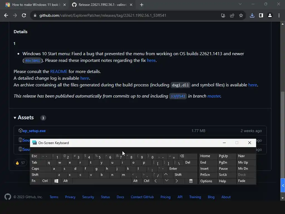The image size is (285, 214).
Task: Share this page via share icon
Action: [232, 16]
